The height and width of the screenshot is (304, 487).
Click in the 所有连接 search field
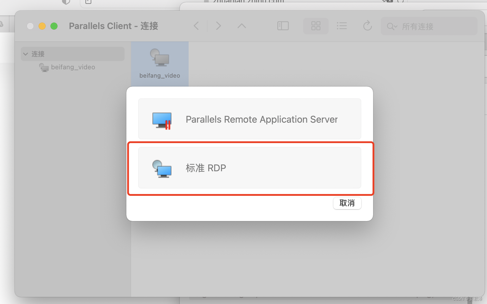point(429,26)
